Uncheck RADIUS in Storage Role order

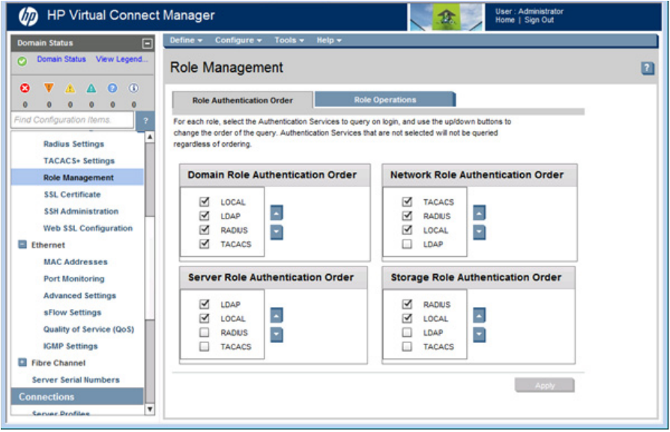point(407,304)
